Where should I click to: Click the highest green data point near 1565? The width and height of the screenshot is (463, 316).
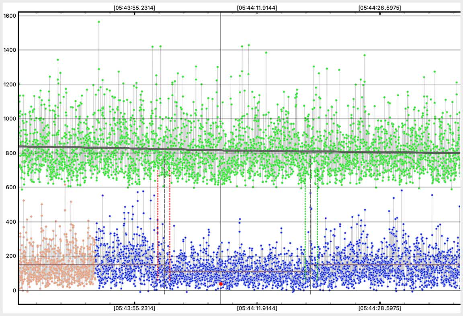tap(99, 22)
